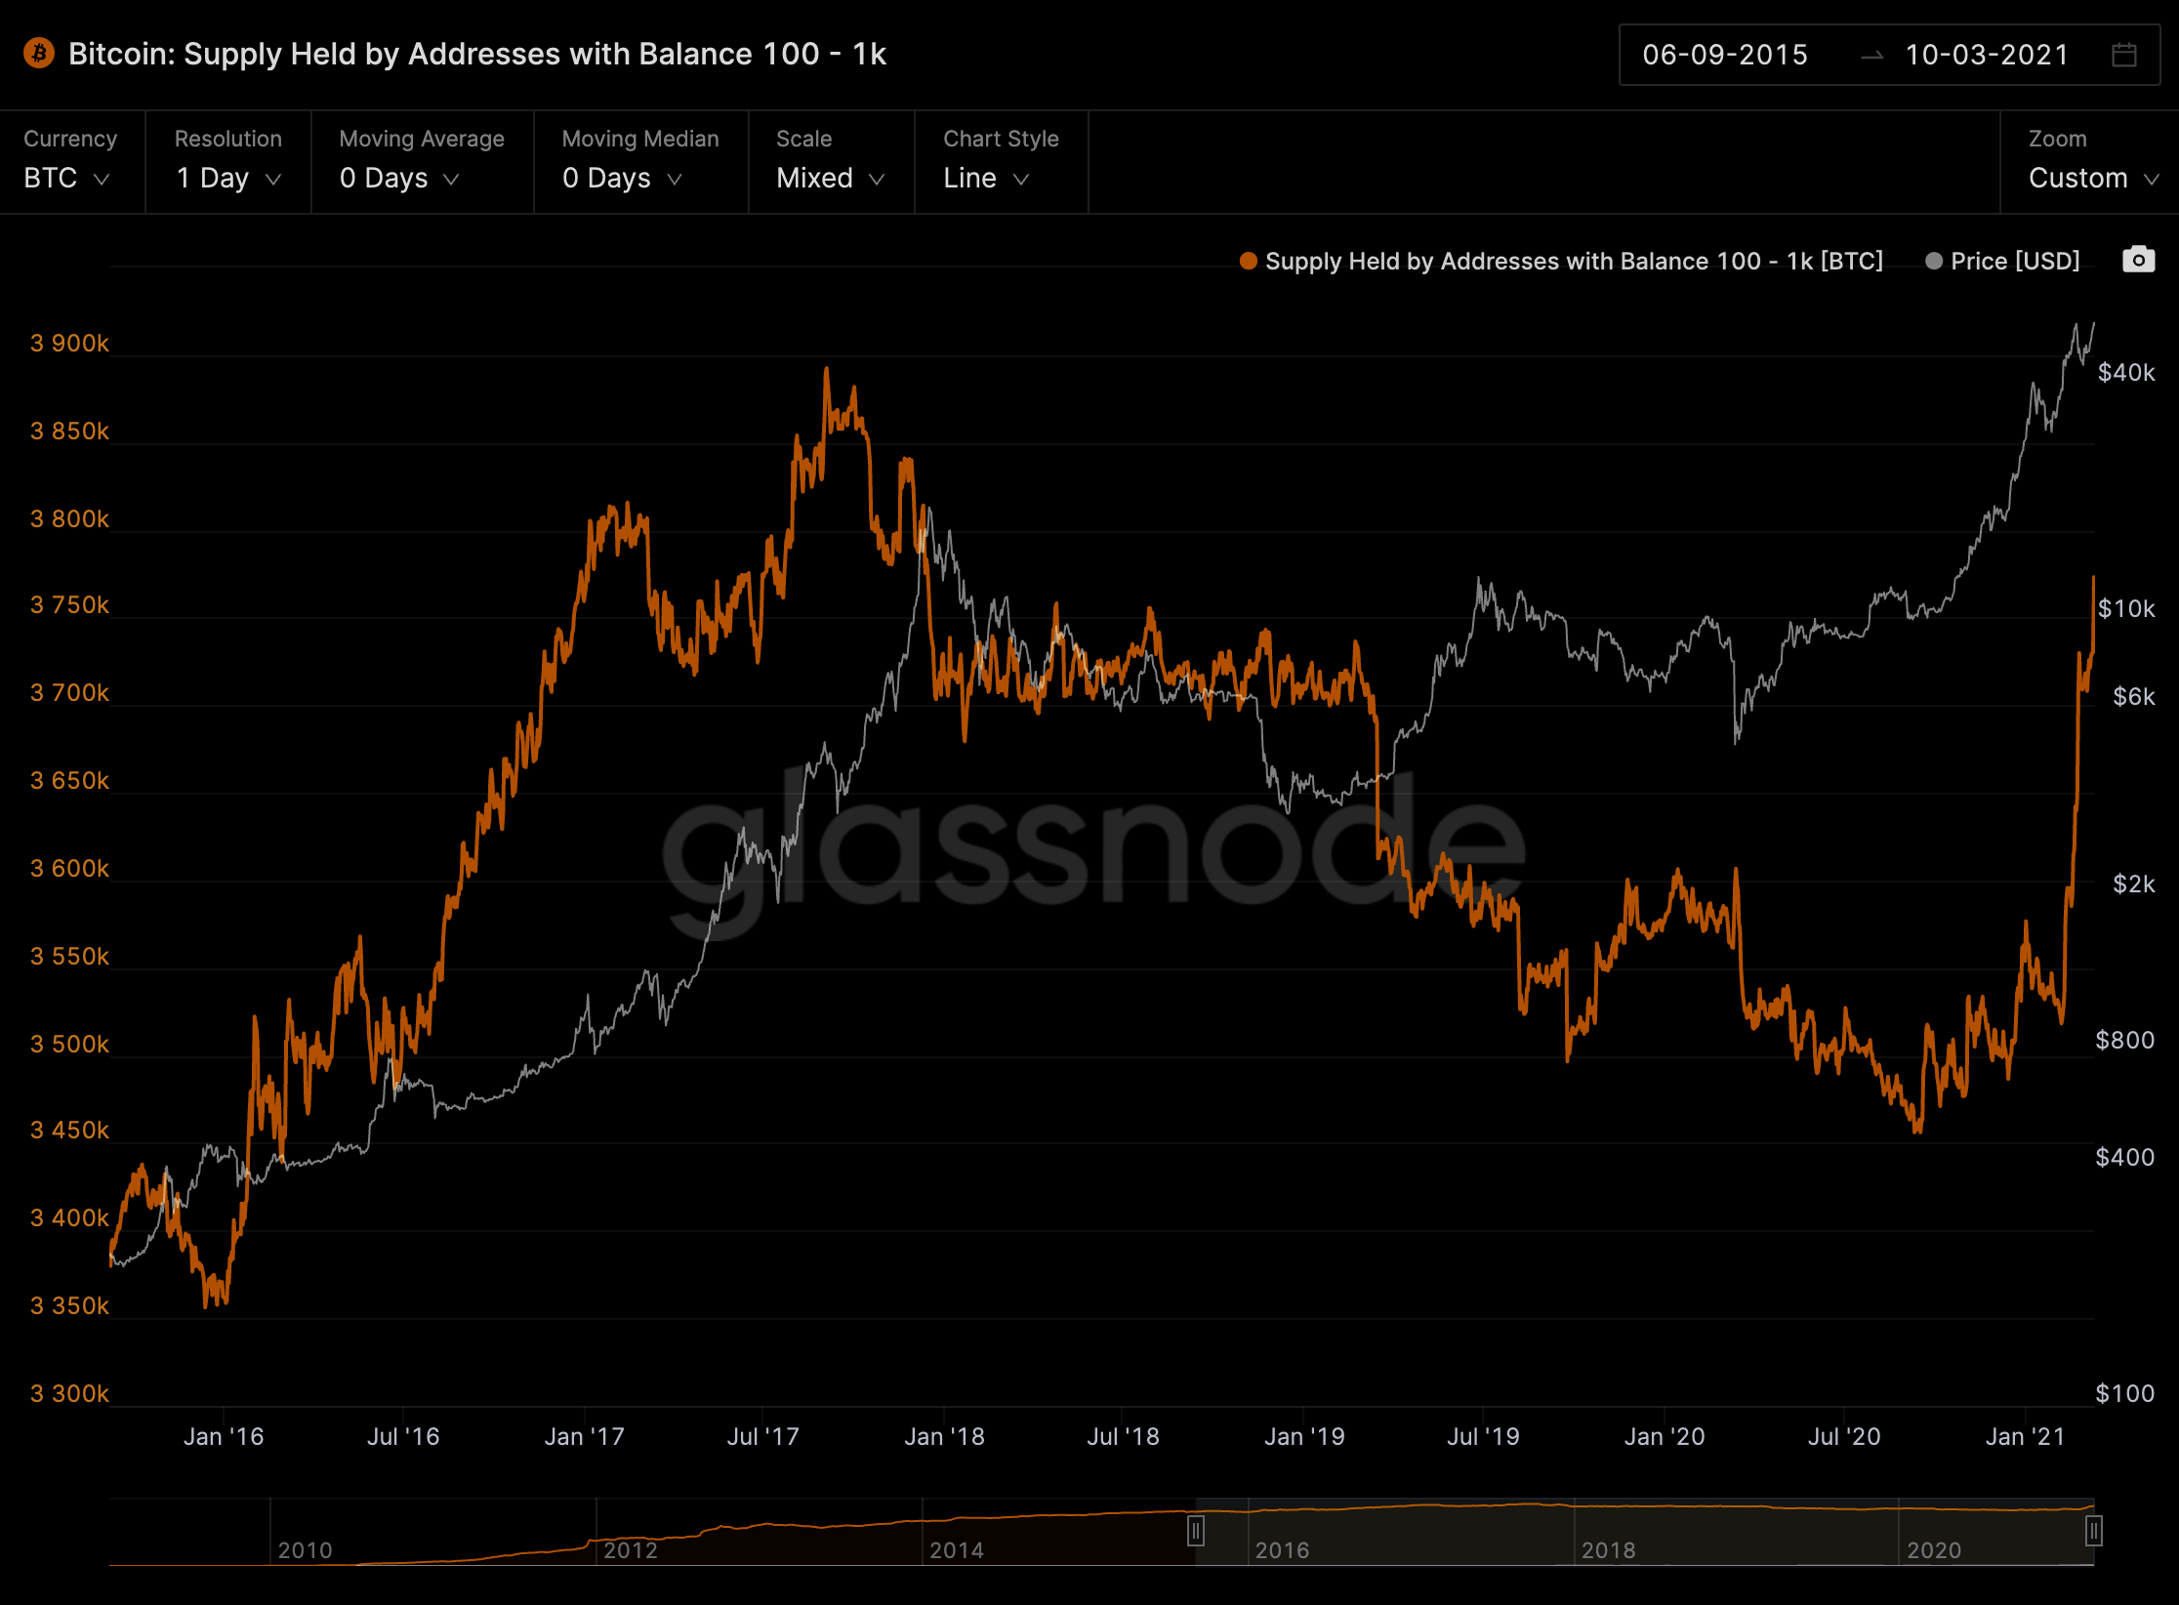Open the Chart Style Line menu
The height and width of the screenshot is (1605, 2179).
986,178
